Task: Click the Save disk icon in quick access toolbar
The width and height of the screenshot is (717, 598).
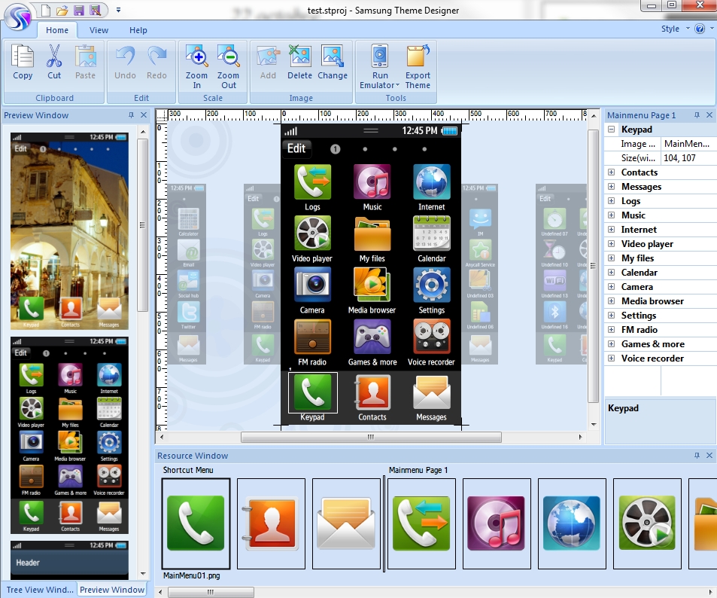Action: pyautogui.click(x=79, y=10)
